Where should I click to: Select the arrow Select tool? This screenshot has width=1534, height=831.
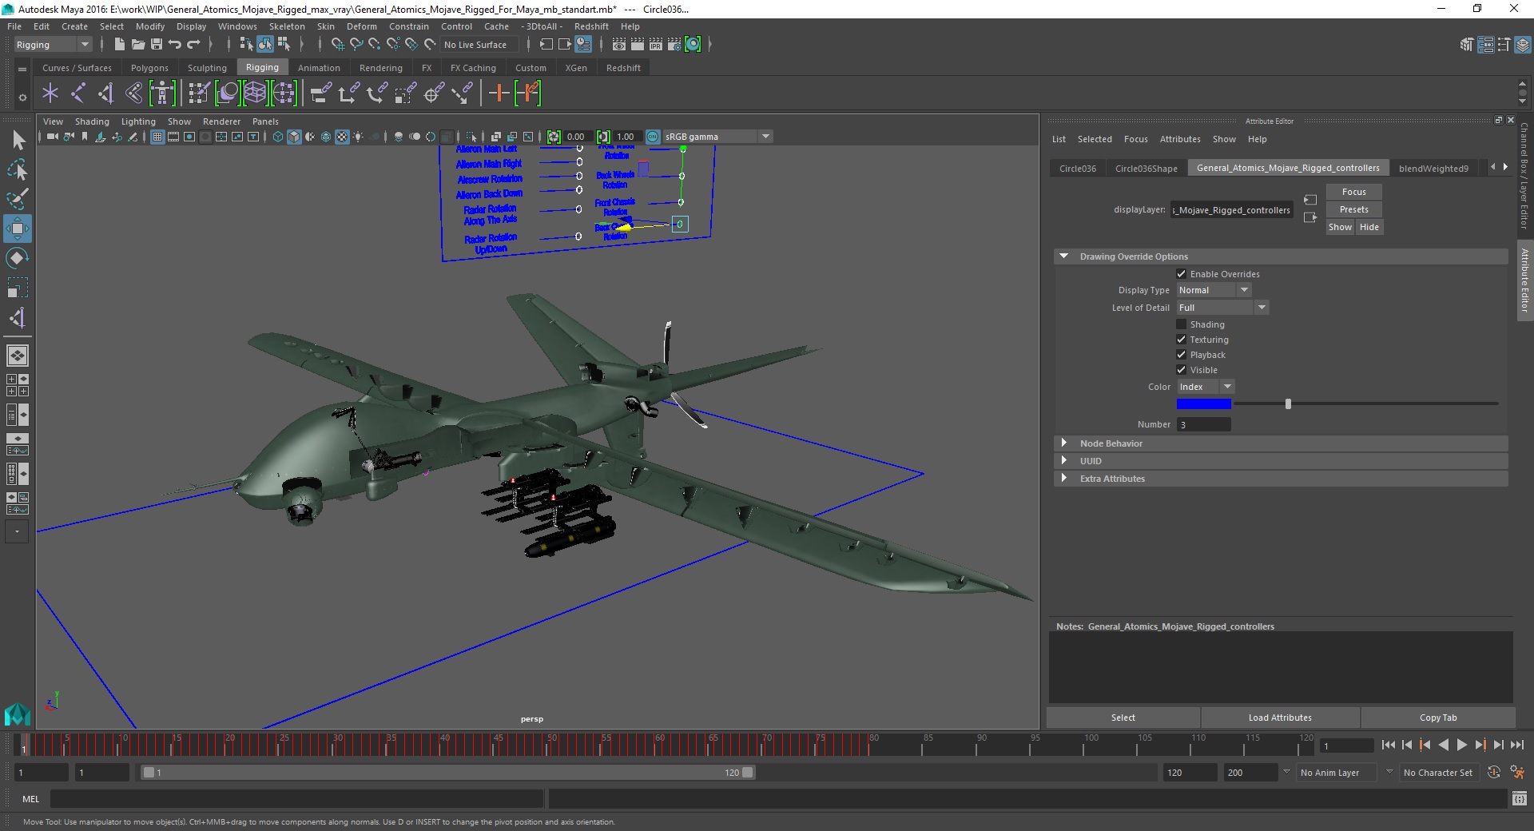[x=18, y=141]
